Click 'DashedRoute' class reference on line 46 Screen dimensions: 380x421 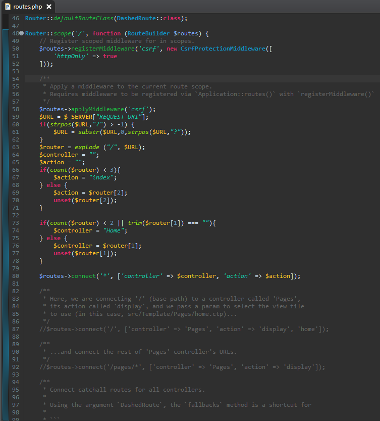pyautogui.click(x=136, y=18)
